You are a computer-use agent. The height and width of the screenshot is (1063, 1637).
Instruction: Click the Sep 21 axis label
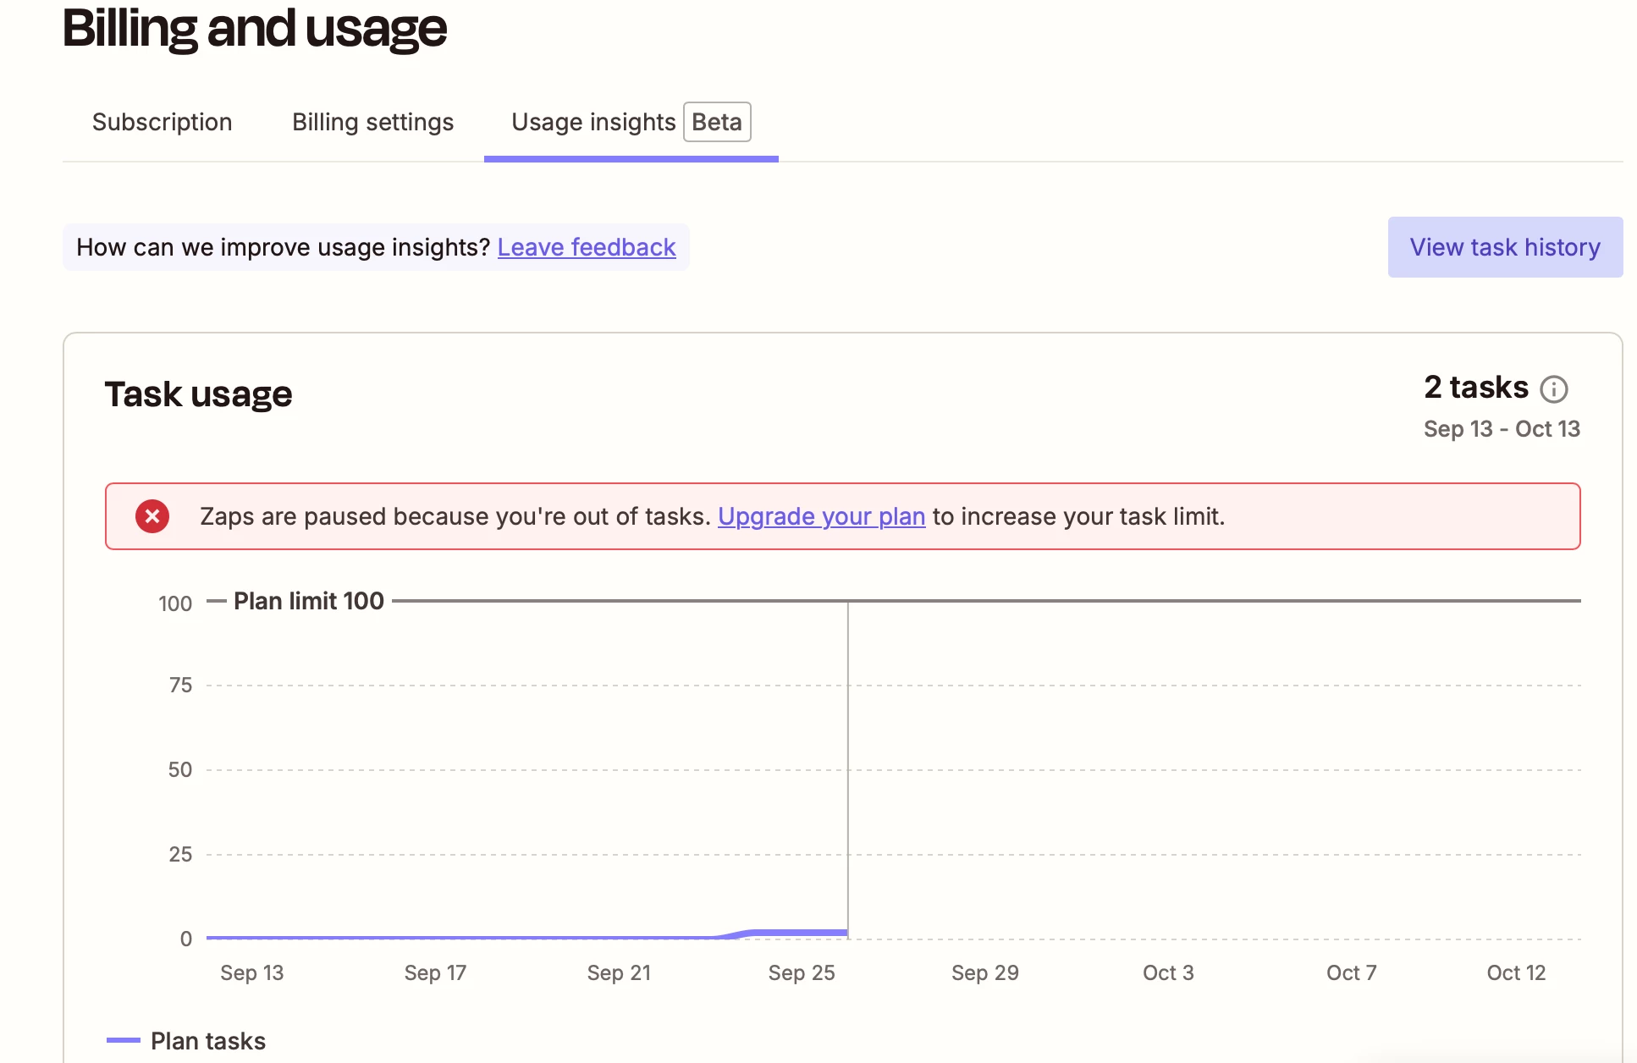point(619,973)
